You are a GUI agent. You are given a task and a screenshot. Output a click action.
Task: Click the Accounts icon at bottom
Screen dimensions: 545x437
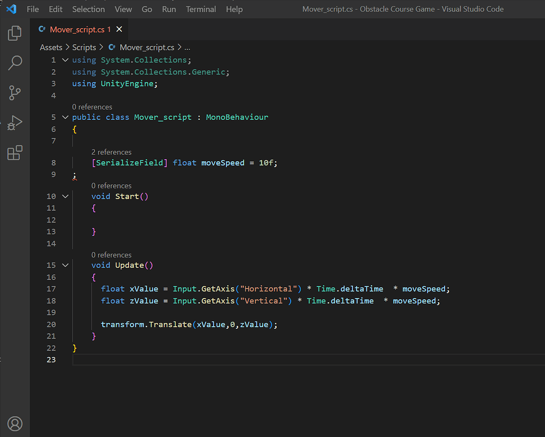pos(14,424)
